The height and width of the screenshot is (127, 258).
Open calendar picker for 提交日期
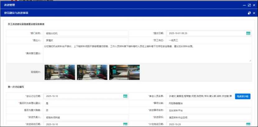[248, 33]
